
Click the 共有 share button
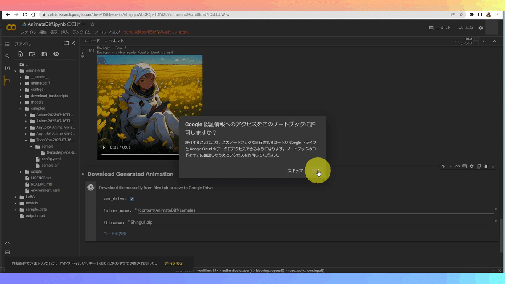[465, 28]
